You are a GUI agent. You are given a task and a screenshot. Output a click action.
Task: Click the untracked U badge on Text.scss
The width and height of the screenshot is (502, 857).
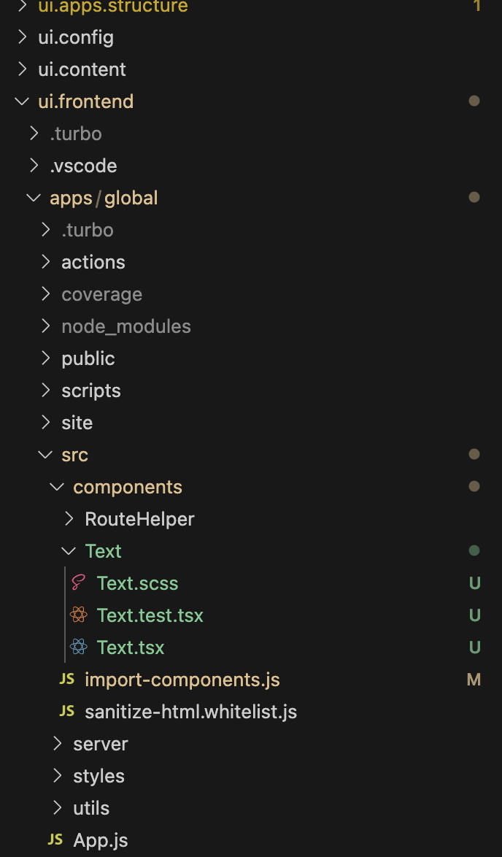point(474,583)
